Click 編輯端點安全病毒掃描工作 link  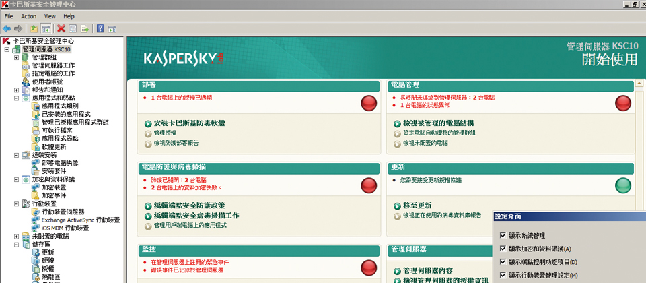tap(196, 216)
